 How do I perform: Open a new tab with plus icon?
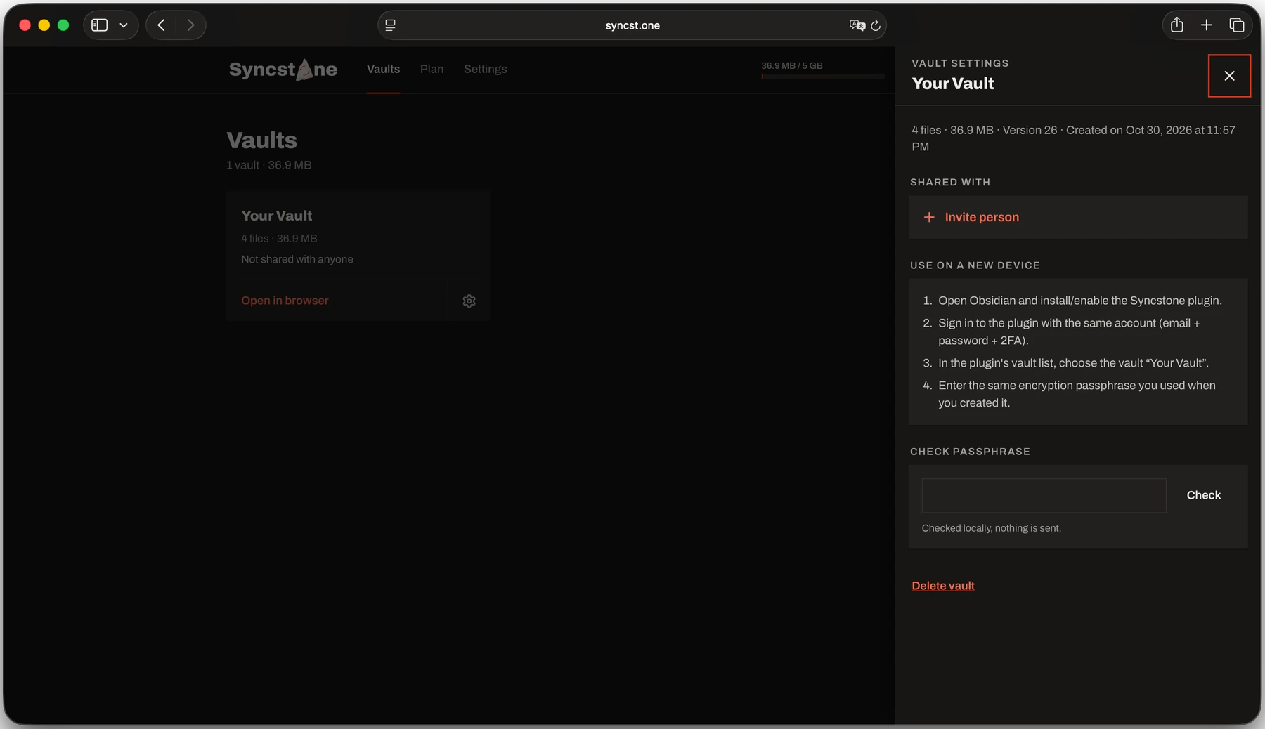pyautogui.click(x=1207, y=25)
